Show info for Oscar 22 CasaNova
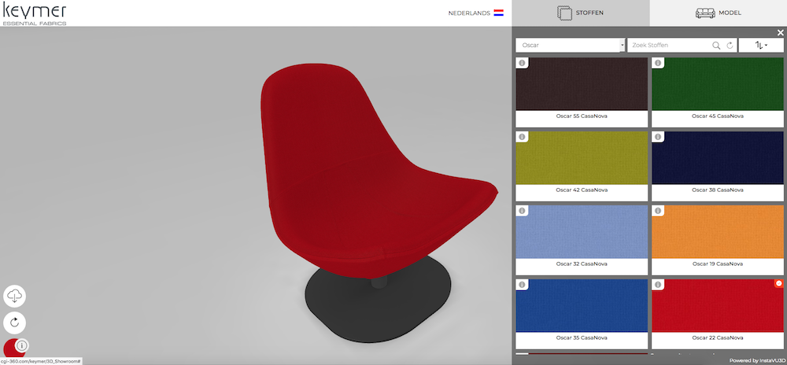The image size is (787, 365). 658,285
